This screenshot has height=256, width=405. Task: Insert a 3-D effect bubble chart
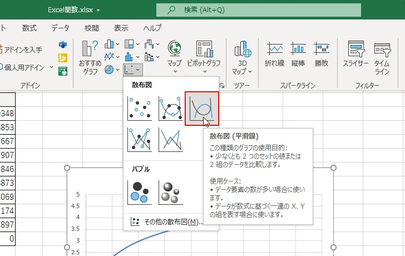pyautogui.click(x=170, y=193)
